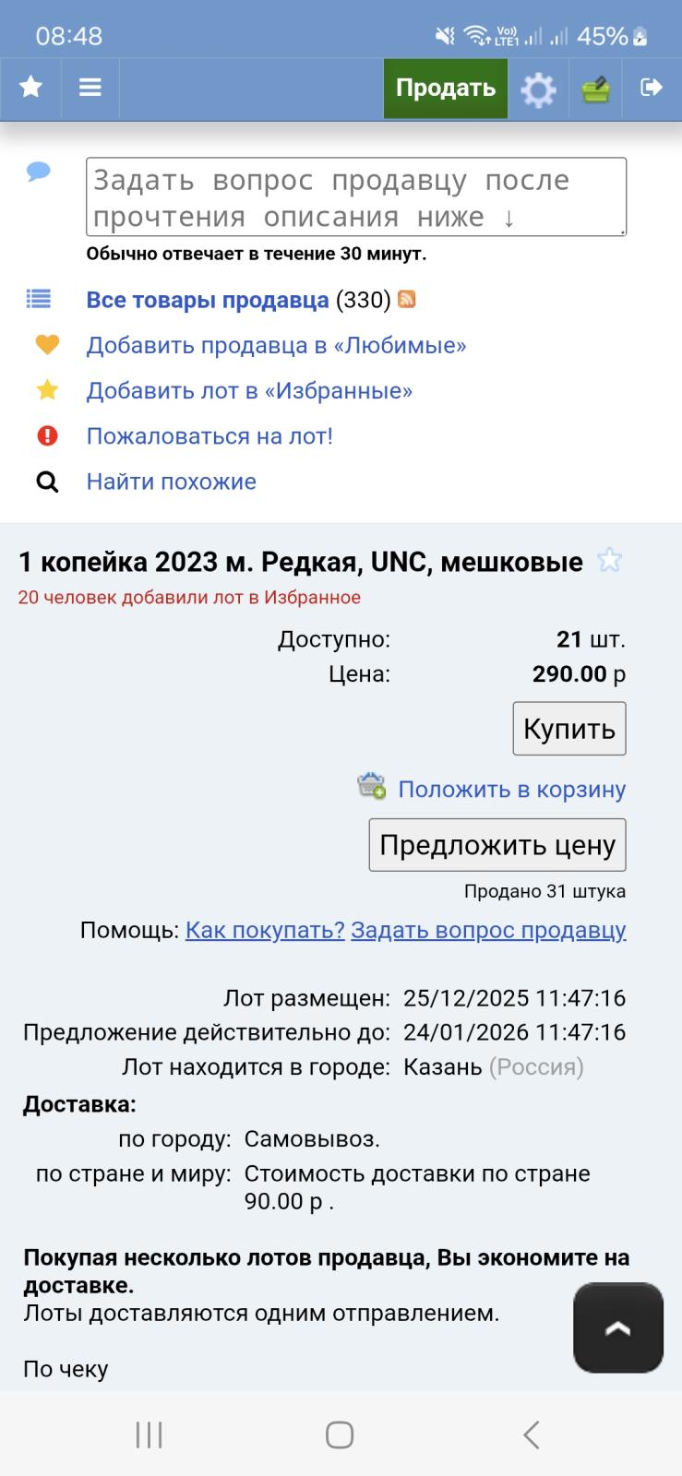Add seller to «Любимые»
Image resolution: width=682 pixels, height=1476 pixels.
pos(276,345)
